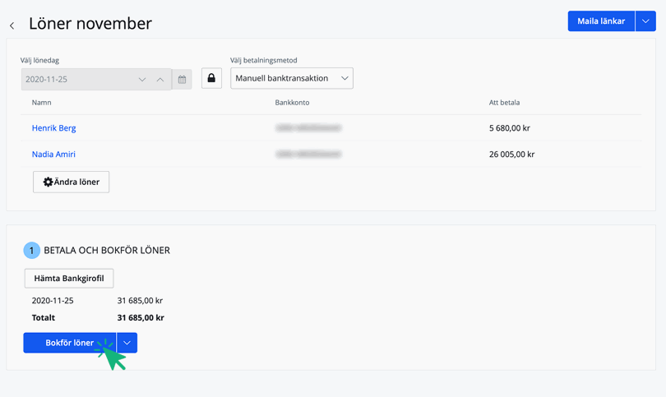
Task: Decrease the pay date with the down chevron
Action: click(x=142, y=80)
